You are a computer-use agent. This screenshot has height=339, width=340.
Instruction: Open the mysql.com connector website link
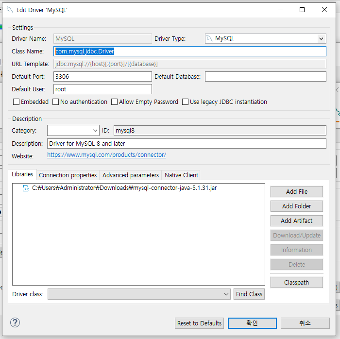coord(107,155)
